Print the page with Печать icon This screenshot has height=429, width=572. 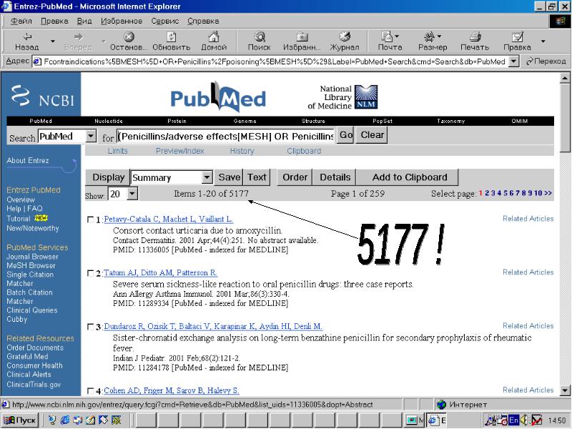475,37
